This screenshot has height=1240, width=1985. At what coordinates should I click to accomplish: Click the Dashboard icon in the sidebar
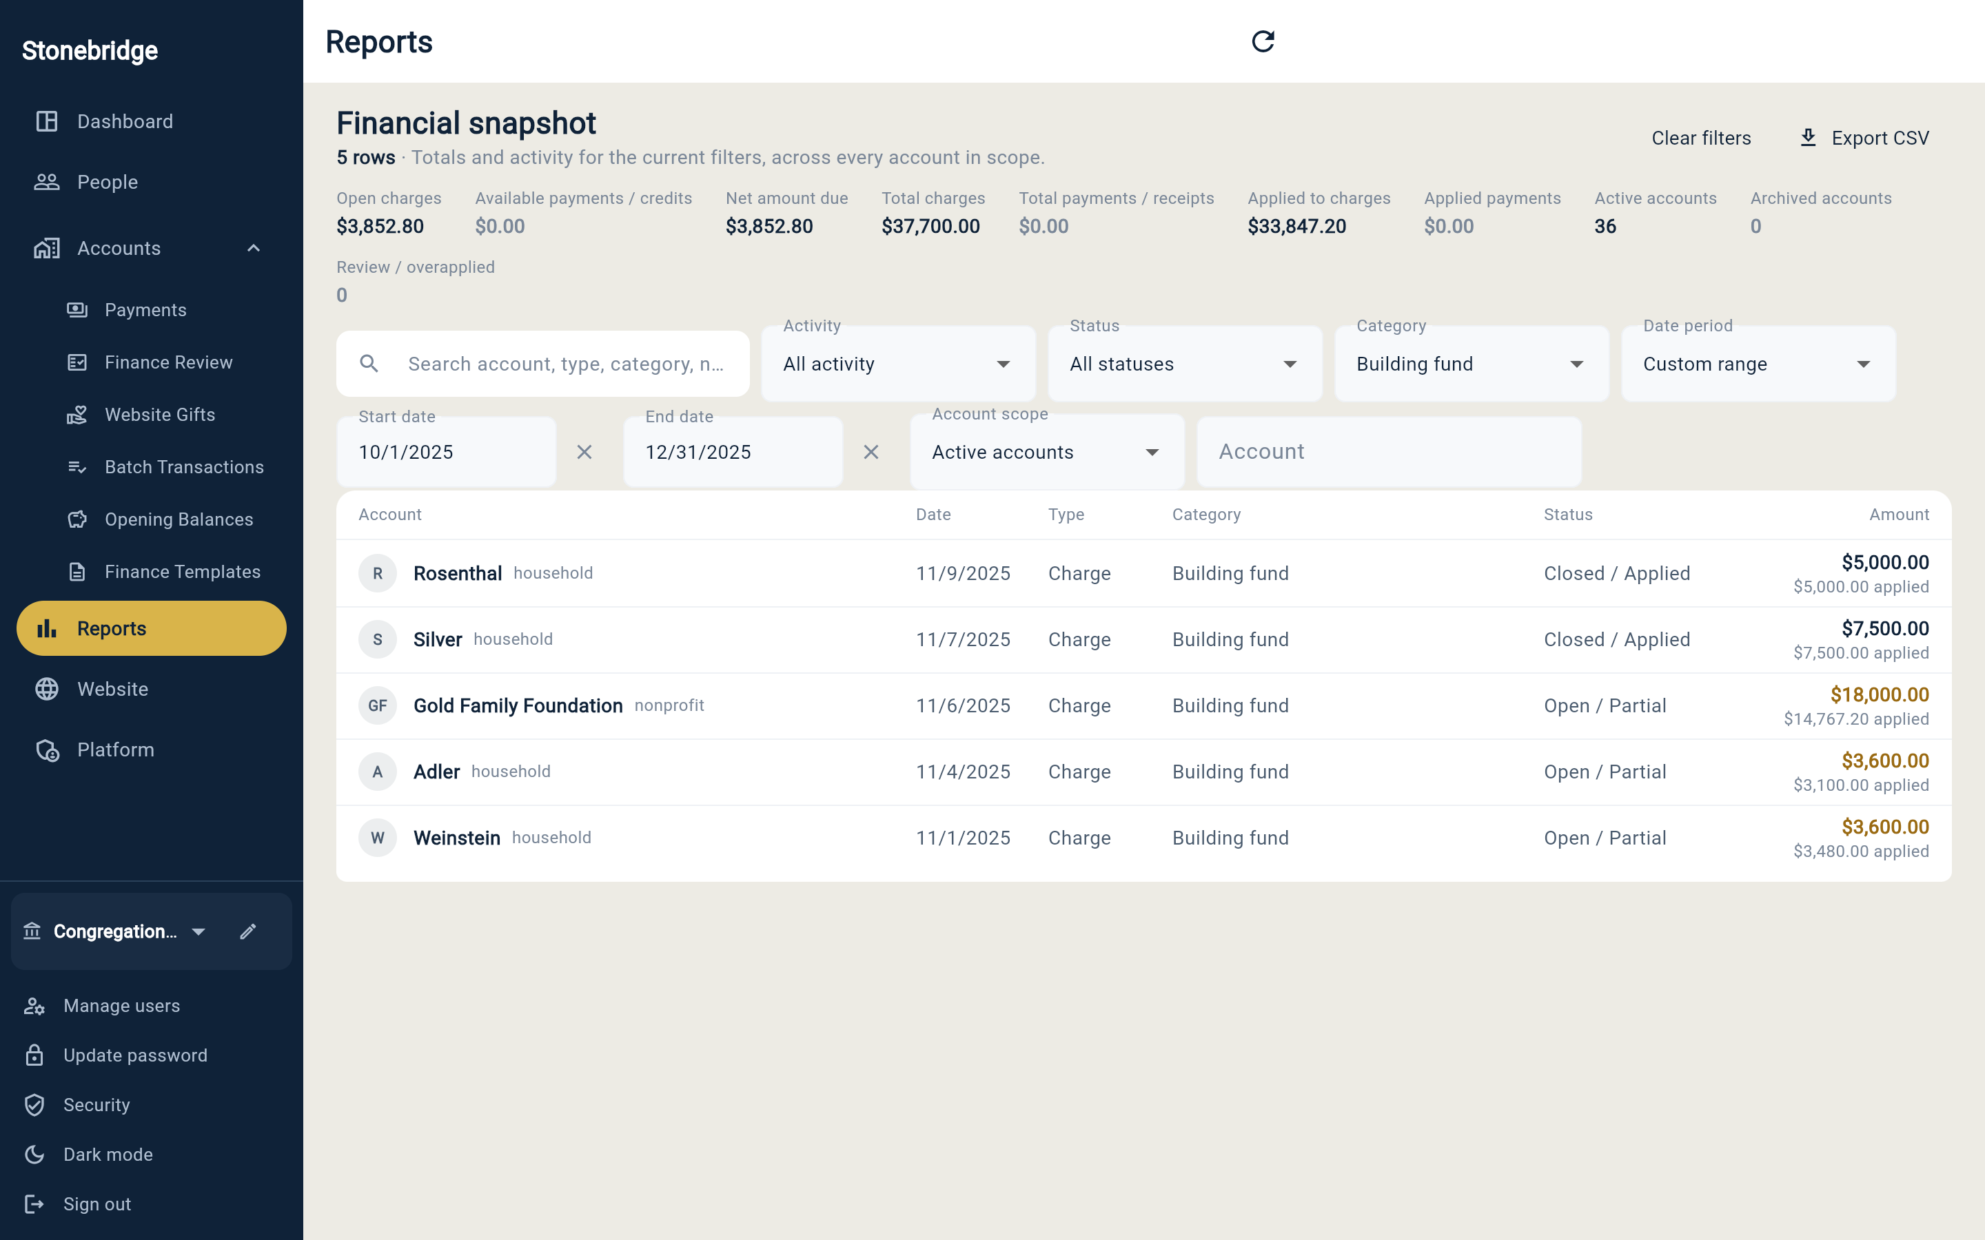pos(47,121)
